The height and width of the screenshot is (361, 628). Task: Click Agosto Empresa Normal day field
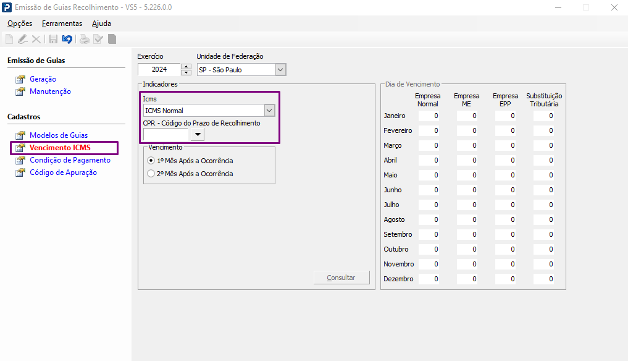click(429, 220)
